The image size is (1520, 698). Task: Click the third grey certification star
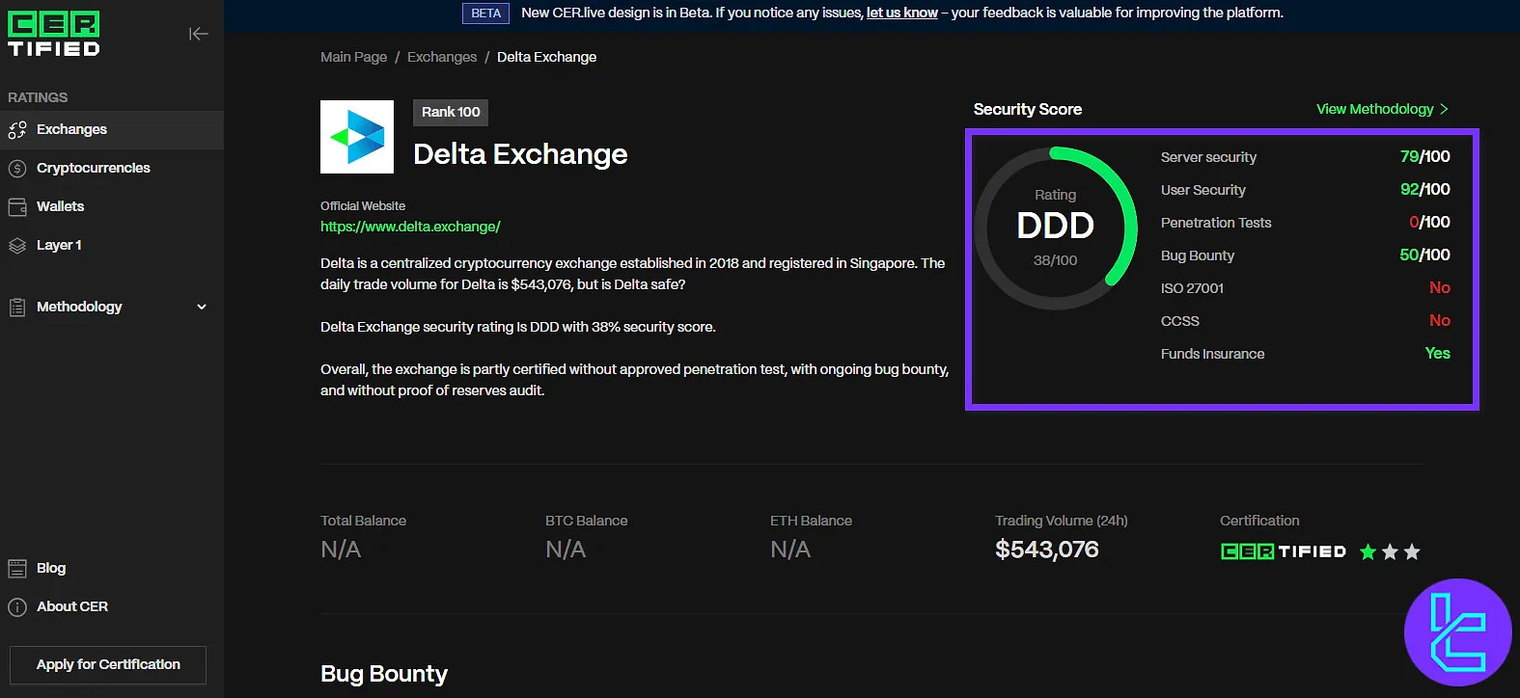pos(1412,551)
